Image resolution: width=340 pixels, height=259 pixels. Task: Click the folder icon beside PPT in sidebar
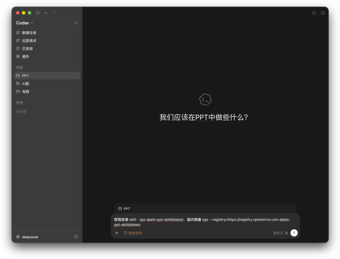tap(18, 75)
